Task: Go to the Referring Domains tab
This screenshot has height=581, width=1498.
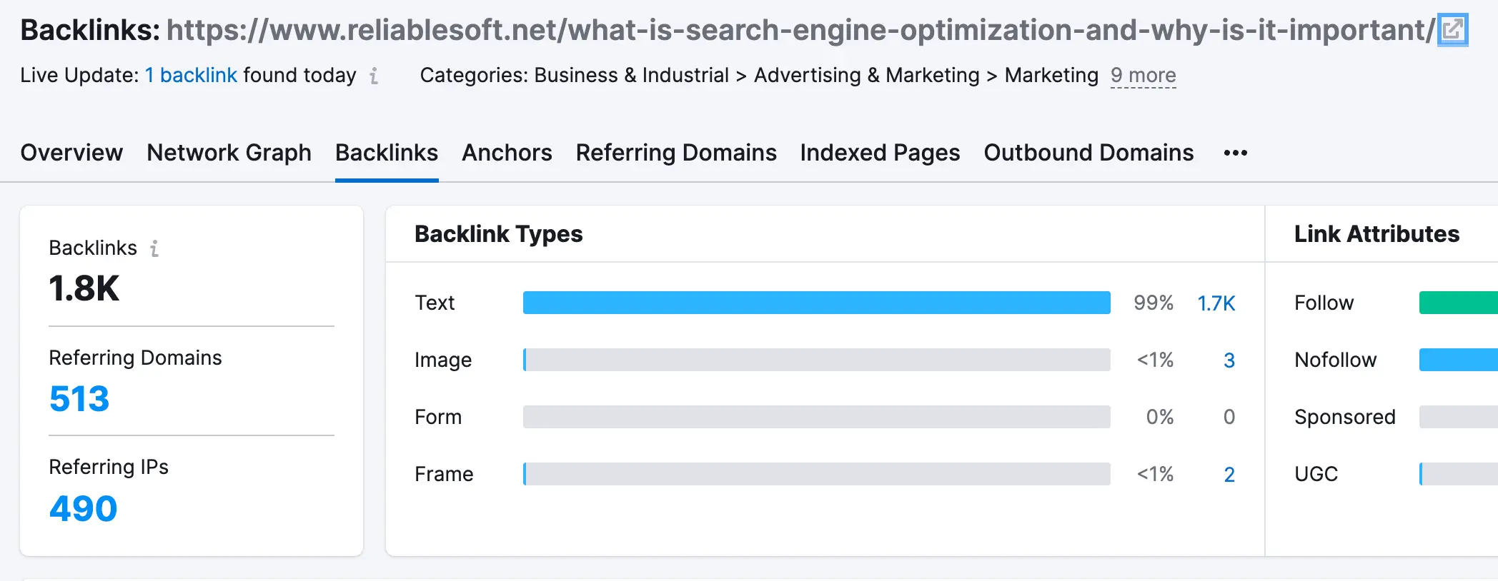Action: (x=676, y=153)
